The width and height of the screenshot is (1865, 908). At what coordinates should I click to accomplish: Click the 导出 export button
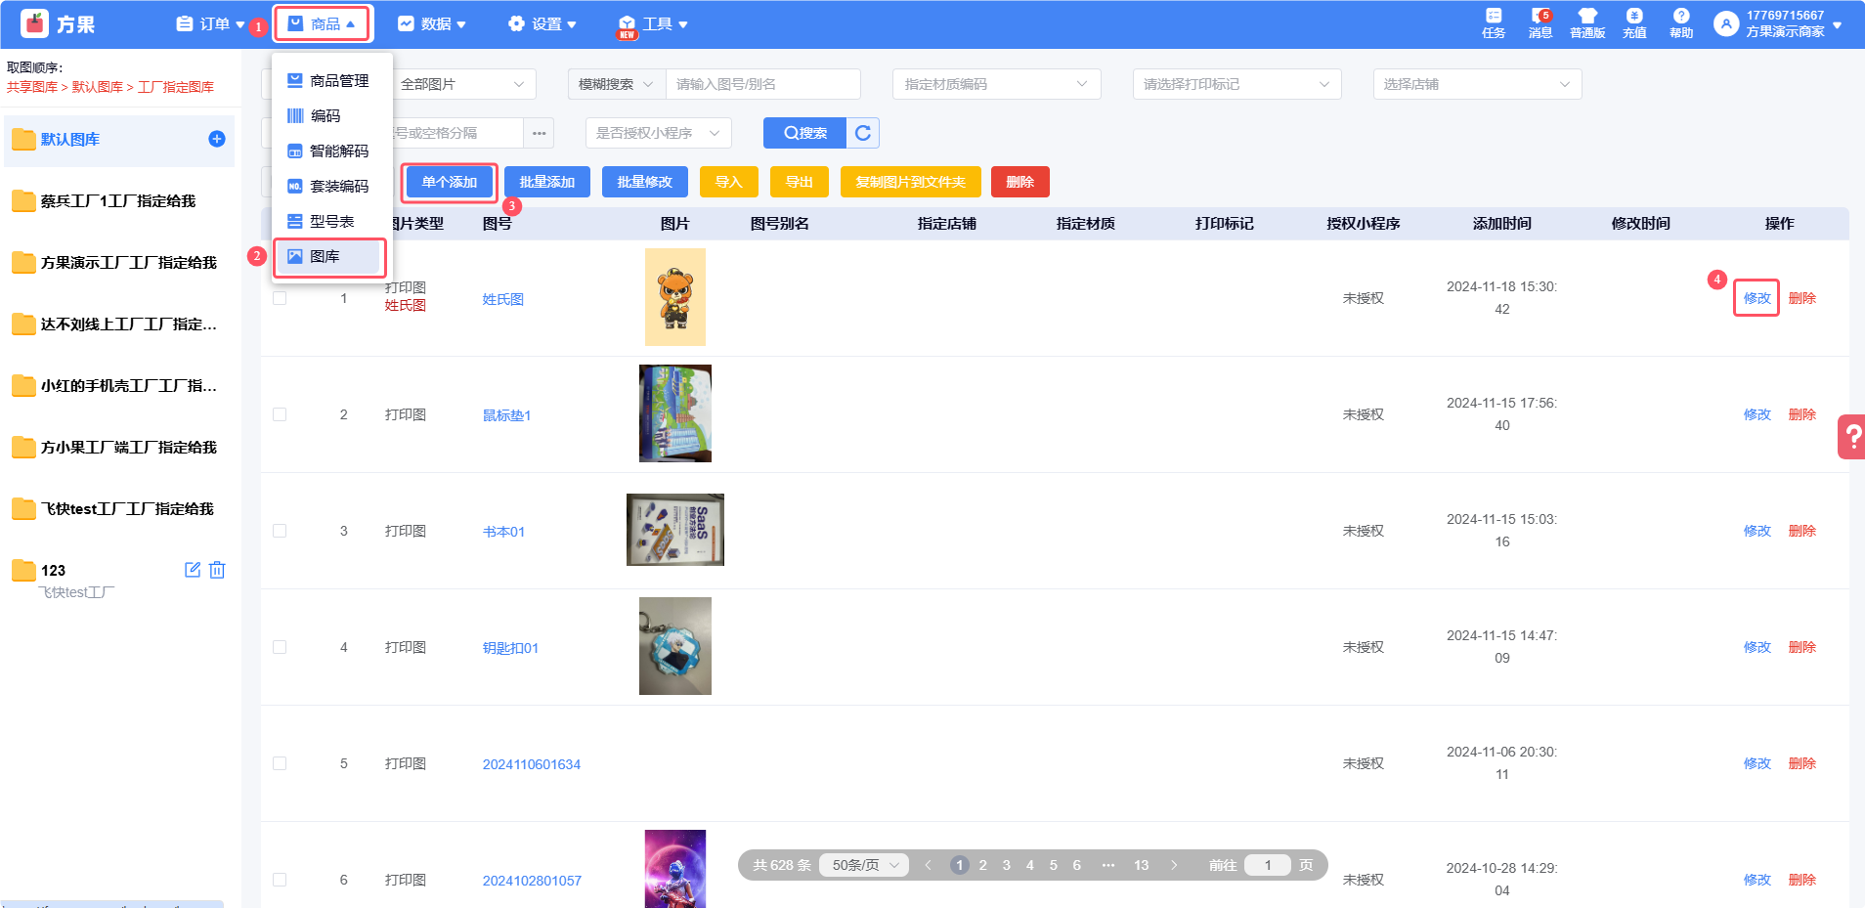coord(800,182)
